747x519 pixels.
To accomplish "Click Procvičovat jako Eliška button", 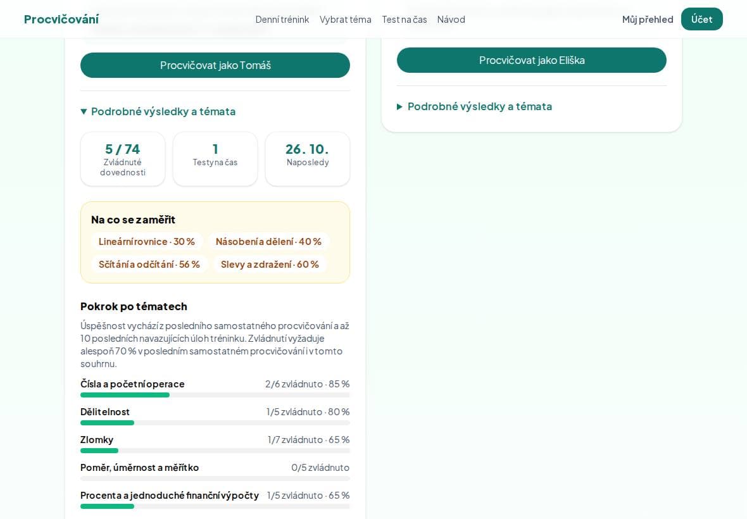I will click(x=531, y=60).
